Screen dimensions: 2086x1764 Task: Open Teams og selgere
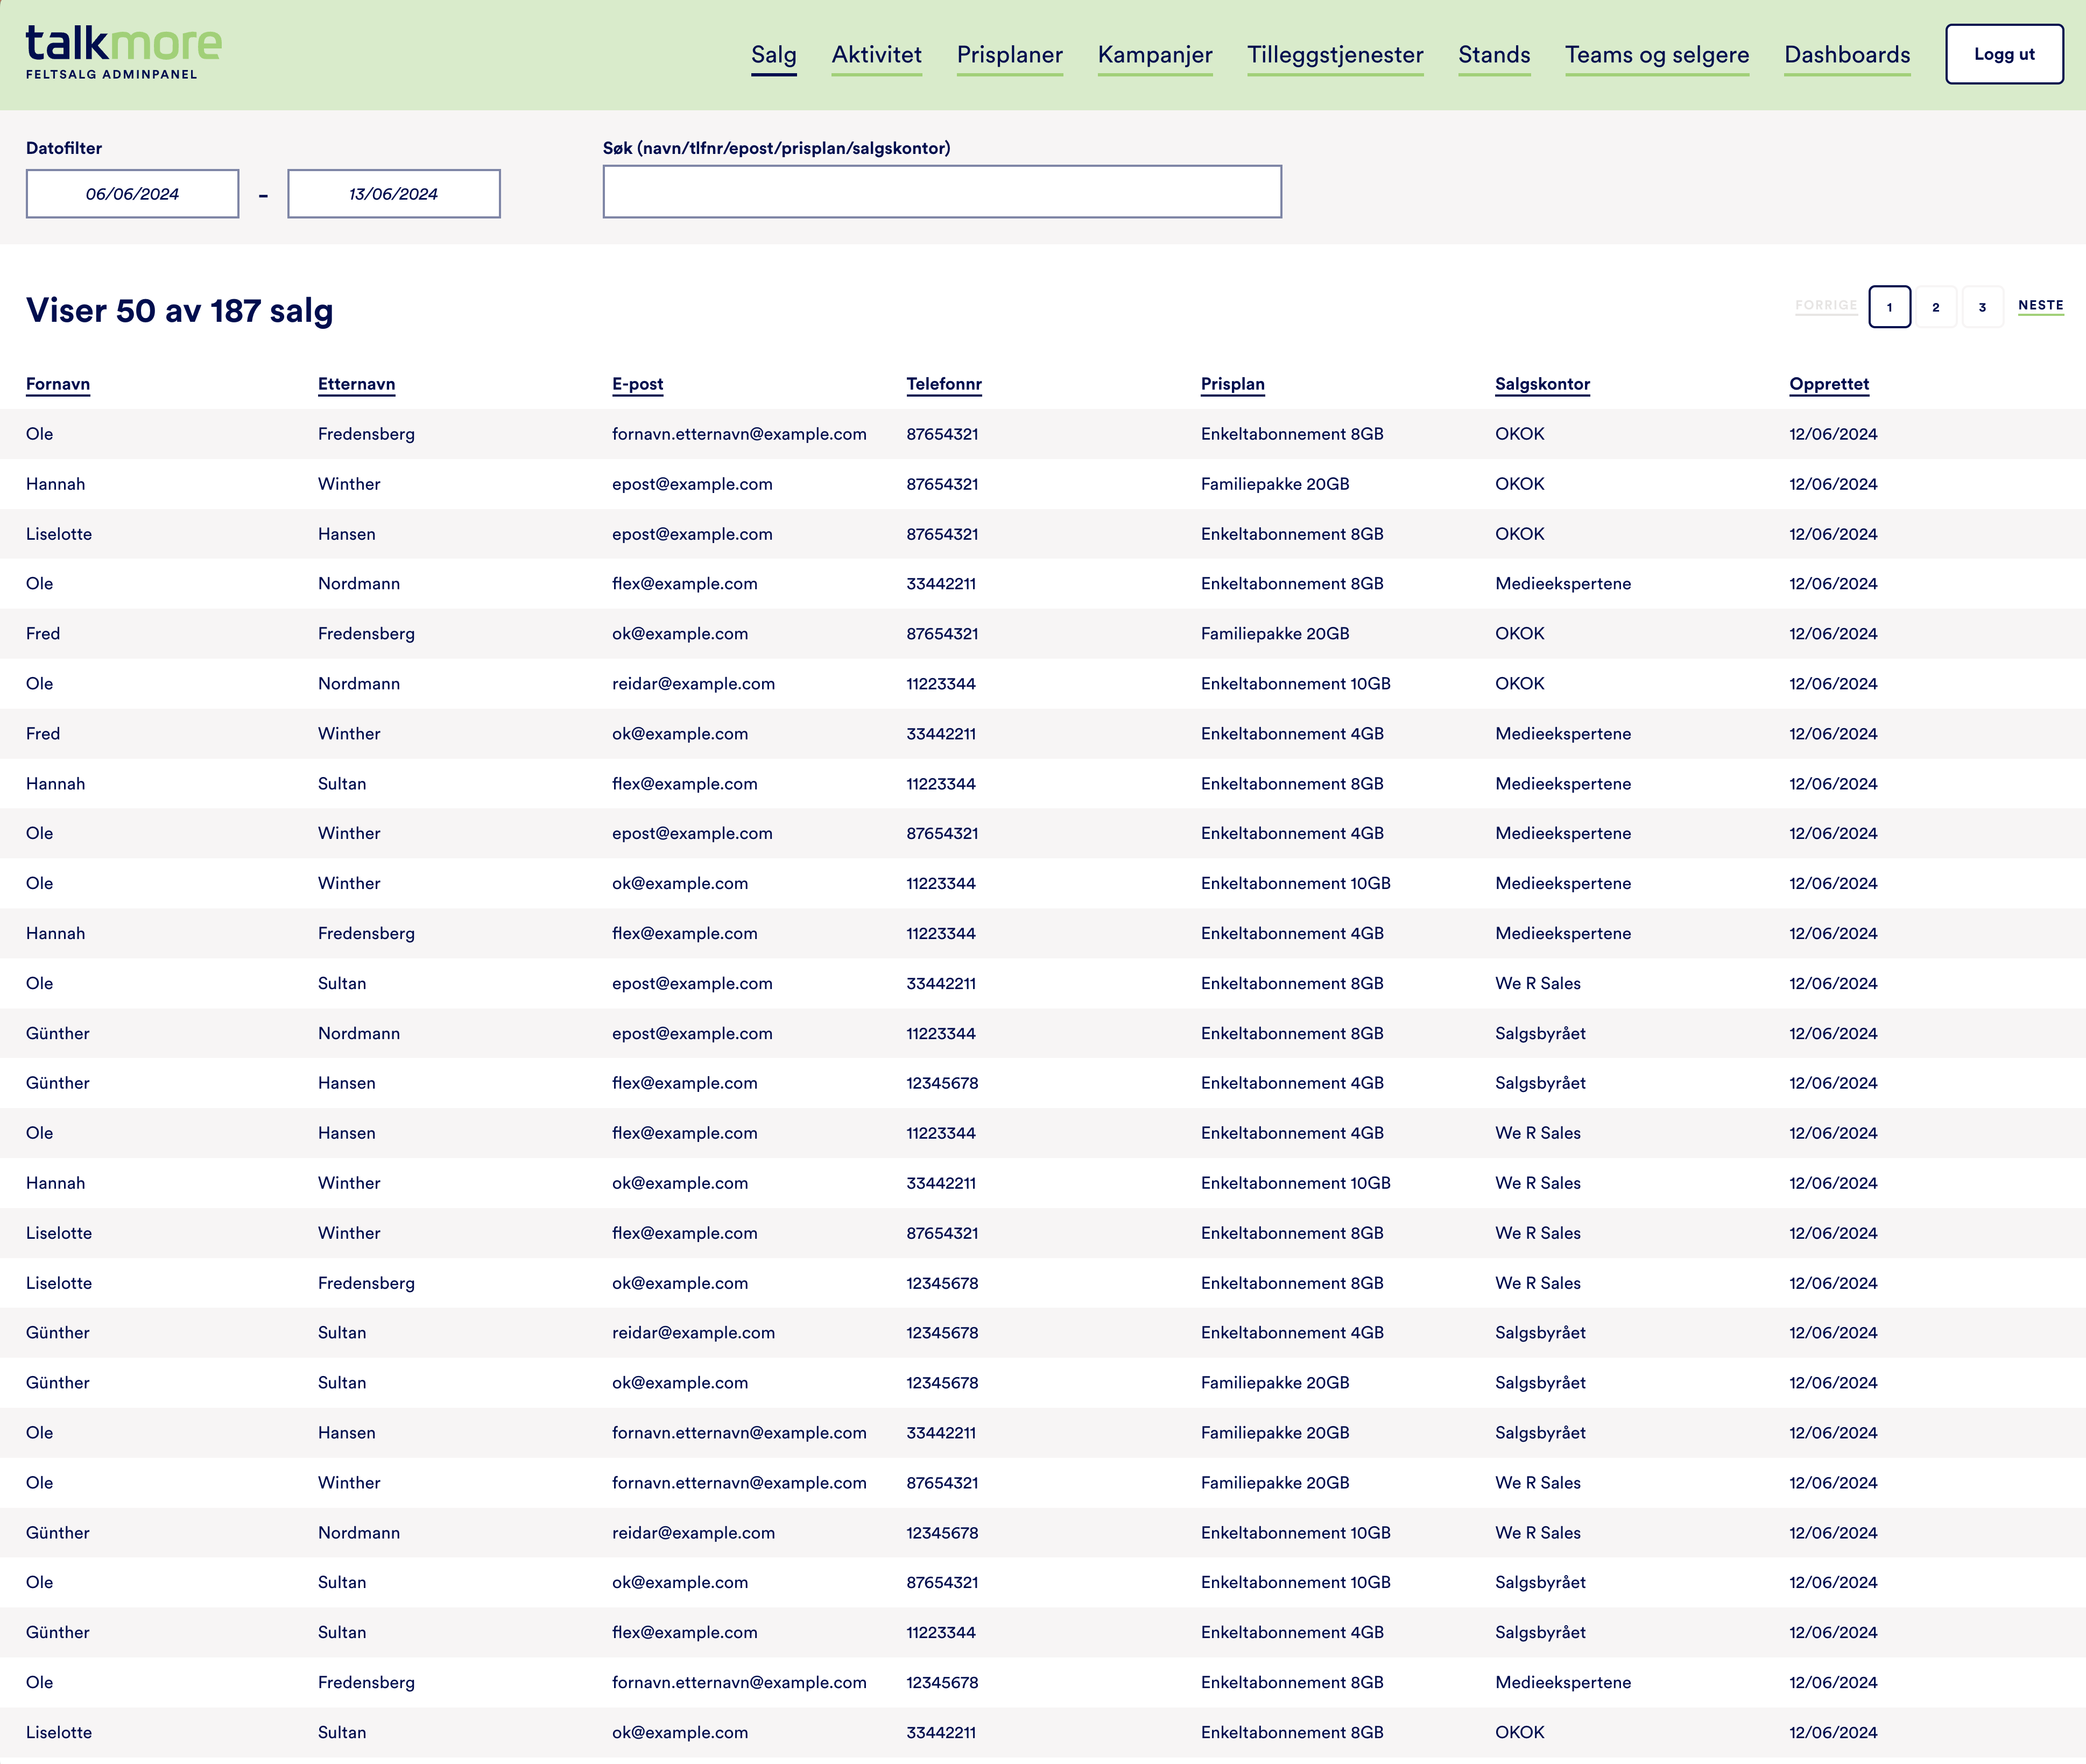(1657, 56)
